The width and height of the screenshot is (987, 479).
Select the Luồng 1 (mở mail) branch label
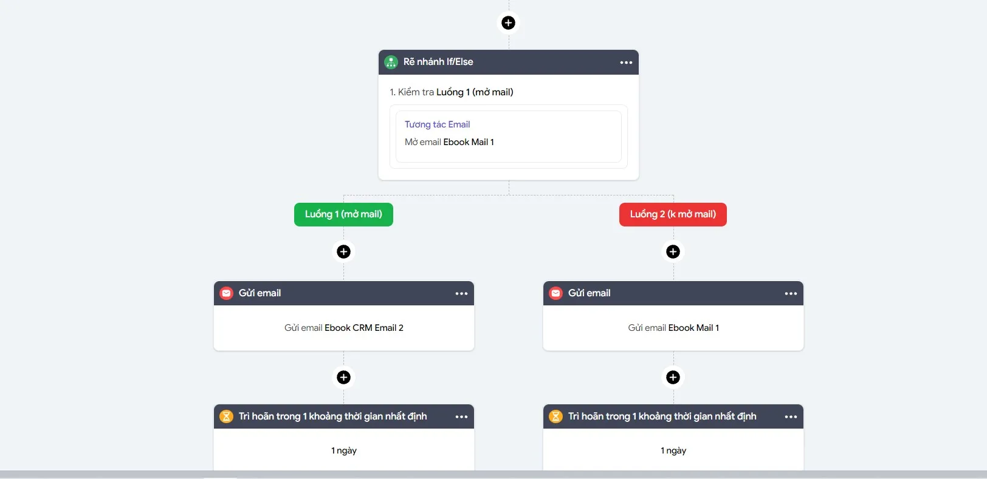(x=343, y=214)
